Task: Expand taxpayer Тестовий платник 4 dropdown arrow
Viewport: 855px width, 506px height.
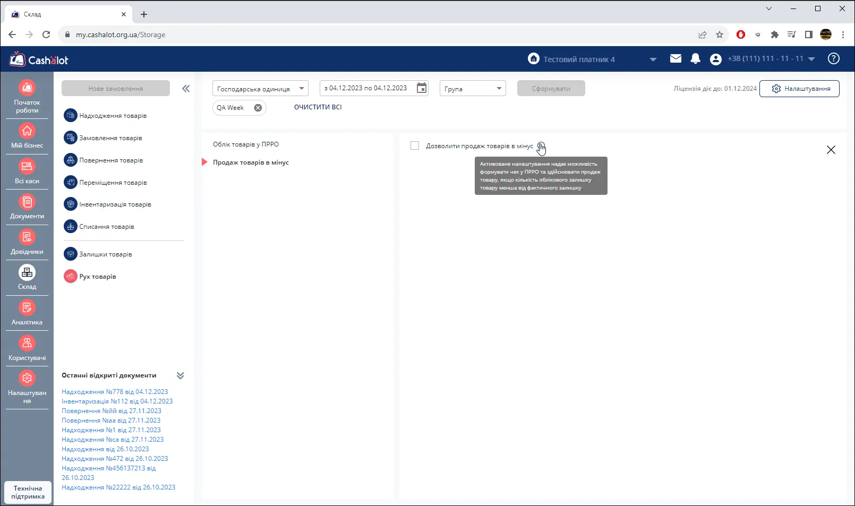Action: pos(653,59)
